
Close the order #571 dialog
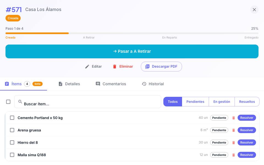click(x=254, y=10)
